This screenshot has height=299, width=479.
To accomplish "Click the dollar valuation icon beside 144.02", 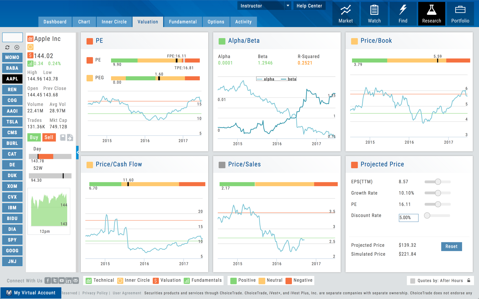I will pos(30,55).
